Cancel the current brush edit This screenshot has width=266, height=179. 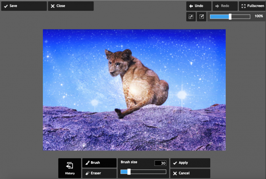(x=190, y=173)
